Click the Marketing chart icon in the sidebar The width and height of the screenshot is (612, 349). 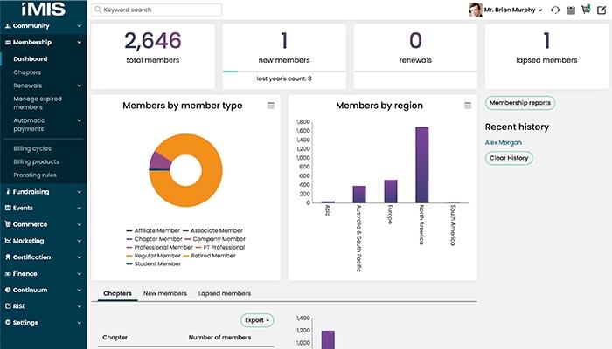(8, 241)
